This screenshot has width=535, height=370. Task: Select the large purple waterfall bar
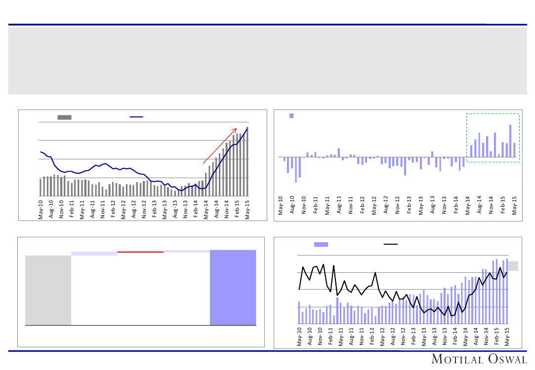(233, 288)
